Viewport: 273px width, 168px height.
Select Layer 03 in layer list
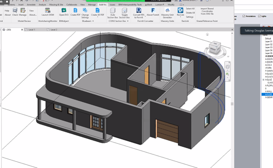tap(269, 47)
